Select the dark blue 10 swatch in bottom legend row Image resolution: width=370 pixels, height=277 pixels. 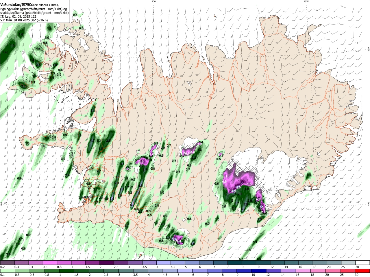coord(258,271)
